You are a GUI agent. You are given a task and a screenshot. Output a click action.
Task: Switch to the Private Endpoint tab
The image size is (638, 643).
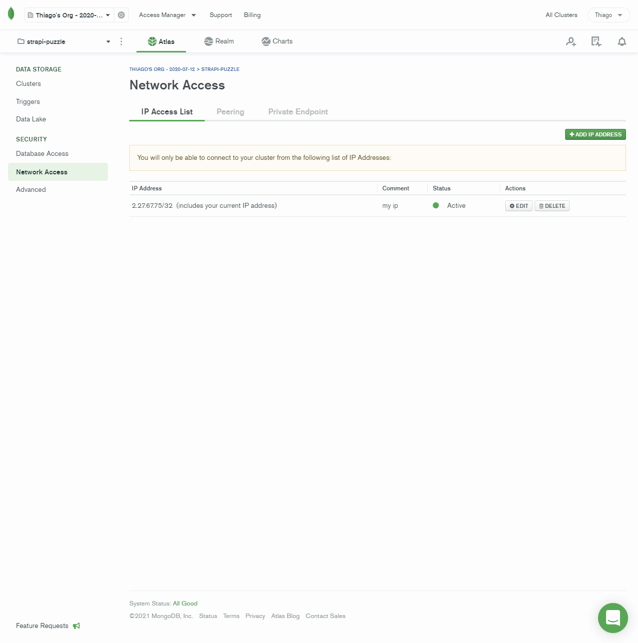click(x=298, y=112)
